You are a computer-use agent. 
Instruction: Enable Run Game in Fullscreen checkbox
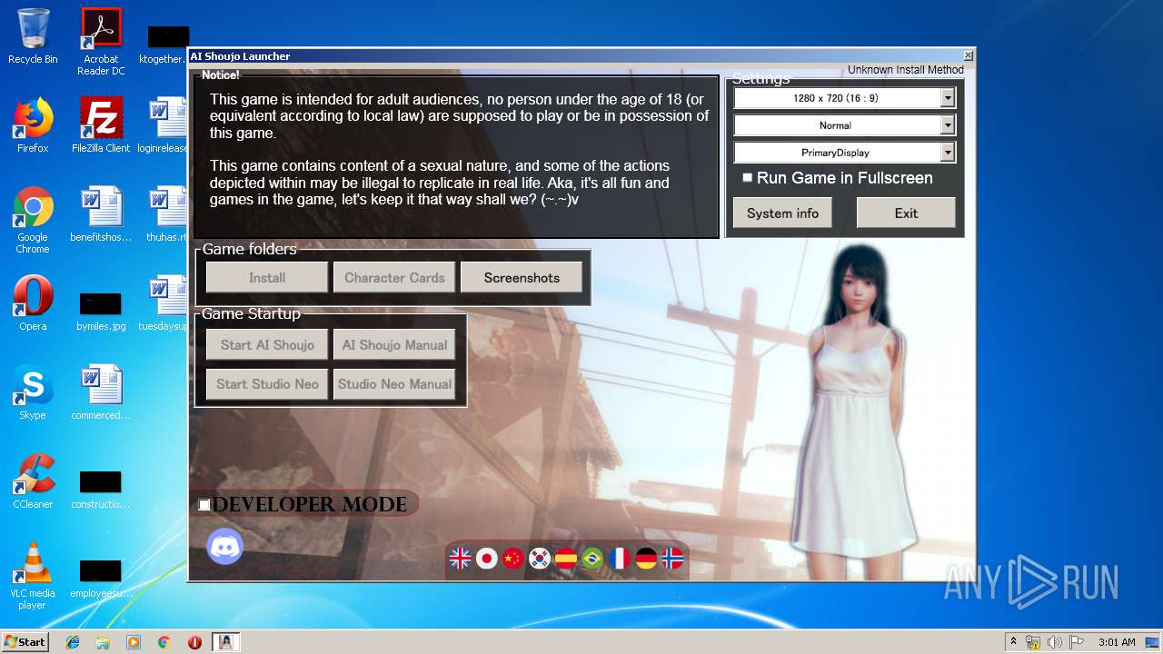[x=748, y=178]
